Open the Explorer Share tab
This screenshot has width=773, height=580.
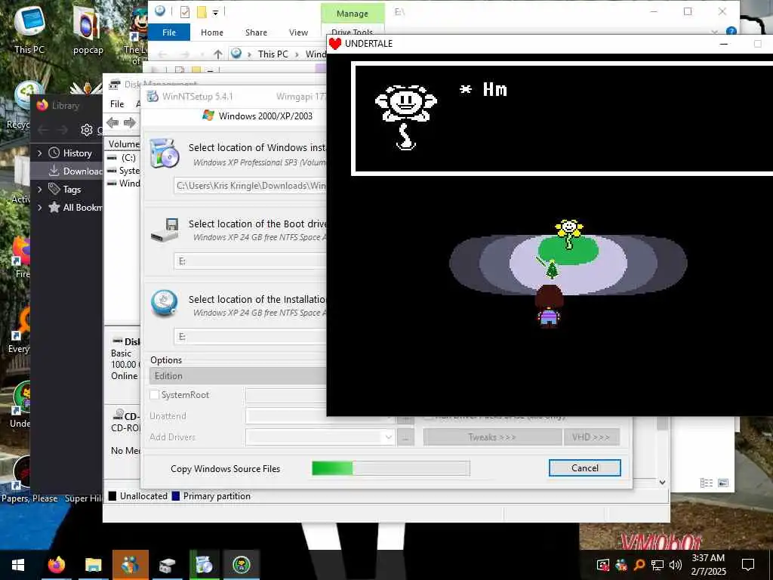257,32
